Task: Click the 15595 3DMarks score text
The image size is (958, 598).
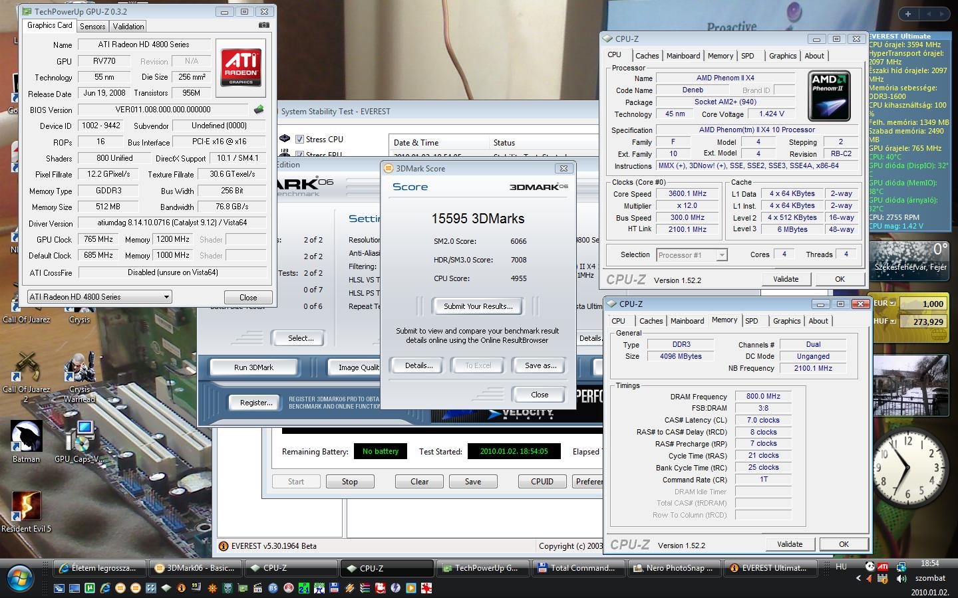Action: point(478,219)
